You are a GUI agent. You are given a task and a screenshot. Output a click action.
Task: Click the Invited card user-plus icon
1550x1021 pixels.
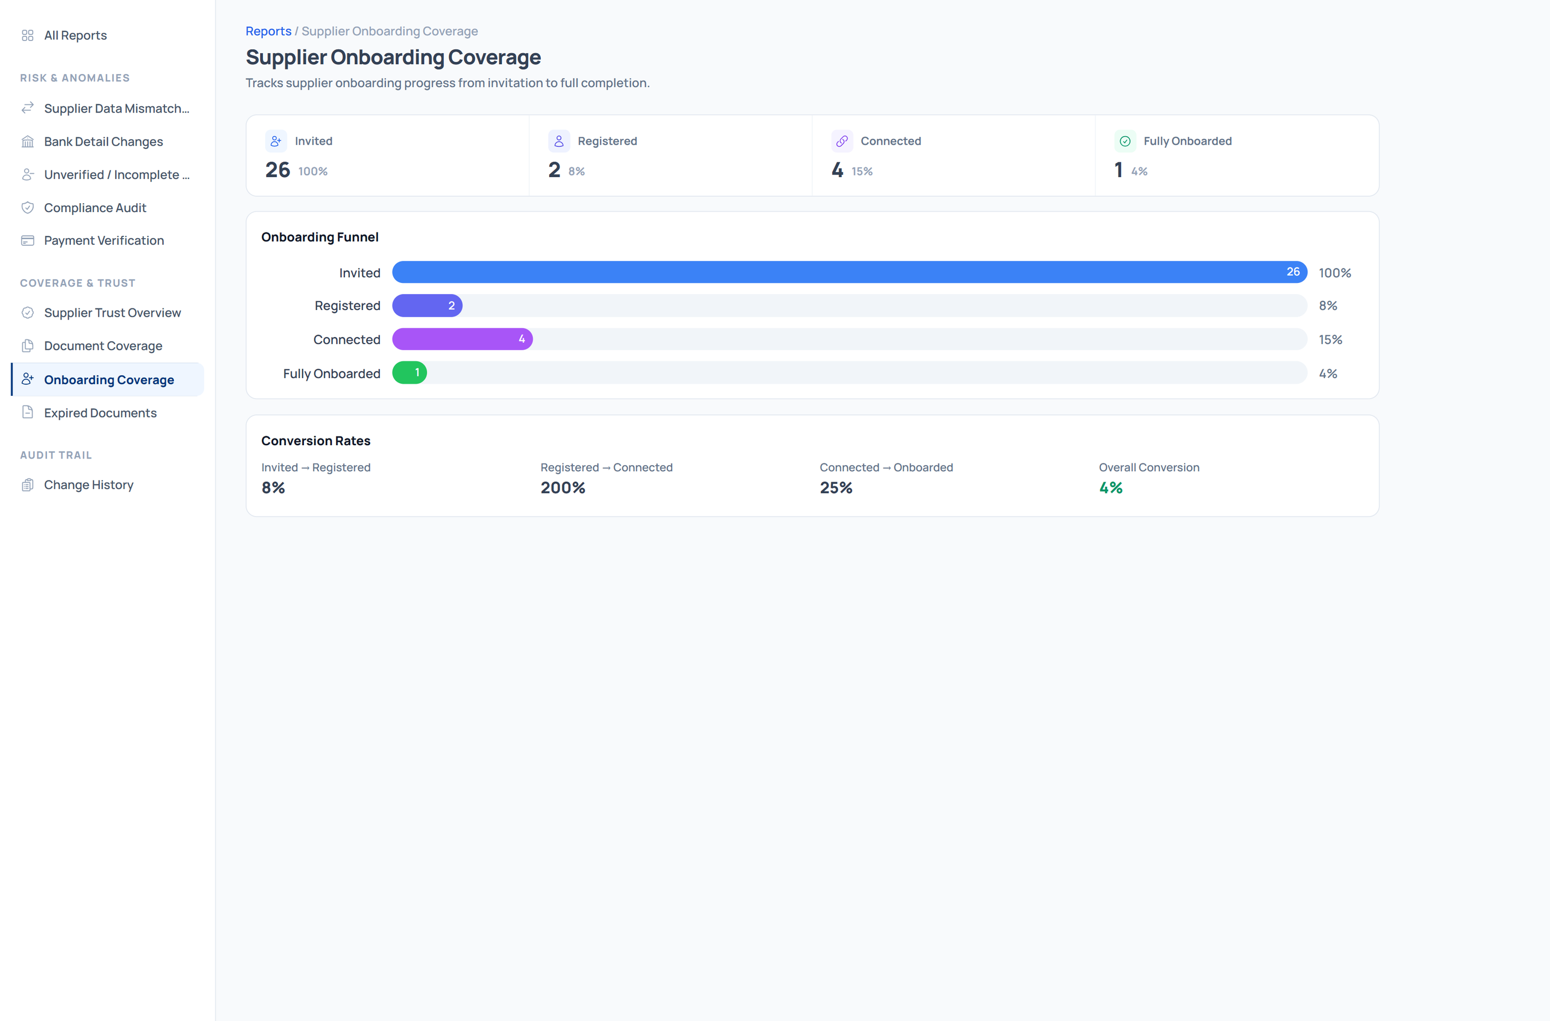[x=276, y=141]
